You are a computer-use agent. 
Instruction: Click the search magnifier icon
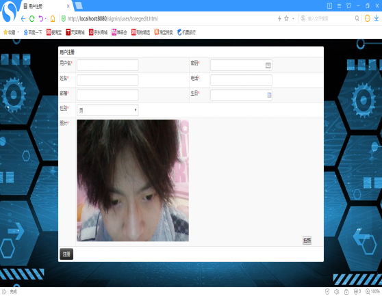tap(357, 18)
